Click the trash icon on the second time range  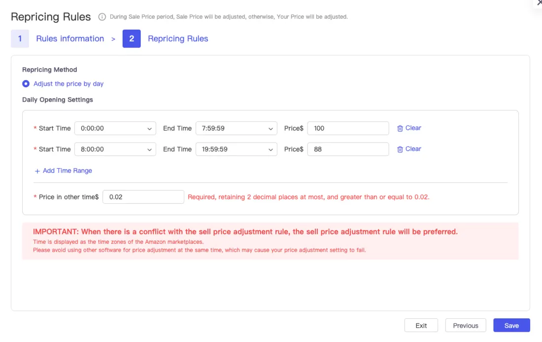[x=401, y=149]
